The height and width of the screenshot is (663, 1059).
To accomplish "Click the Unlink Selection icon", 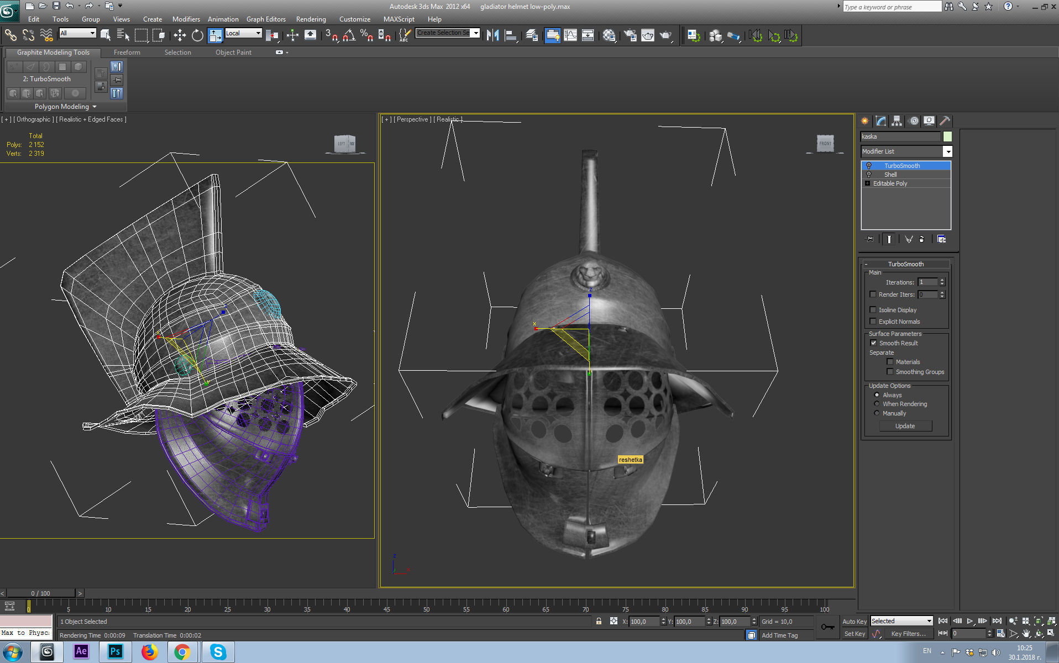I will tap(28, 35).
